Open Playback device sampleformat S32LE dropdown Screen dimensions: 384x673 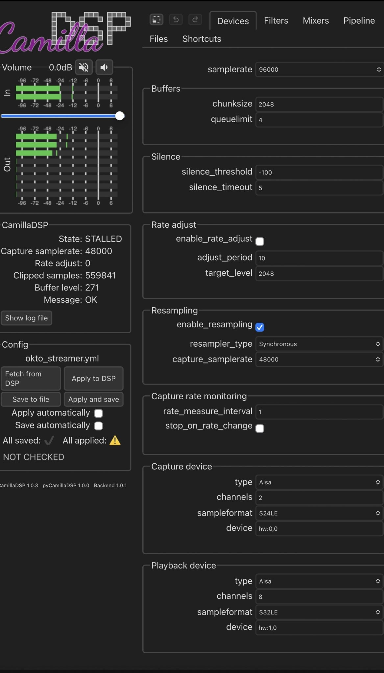click(x=319, y=612)
